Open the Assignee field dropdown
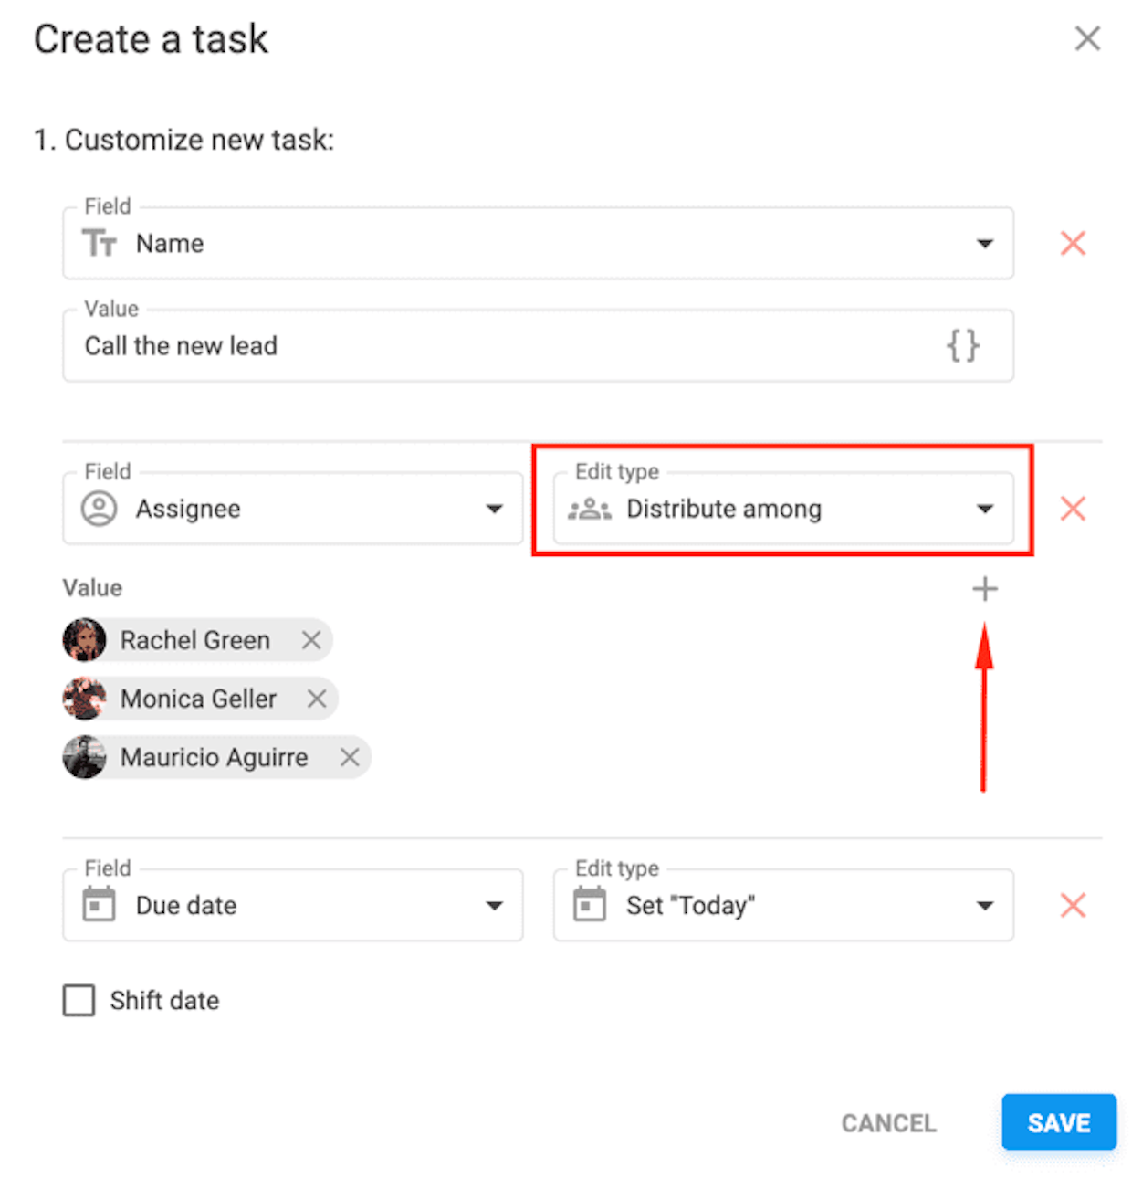Image resolution: width=1132 pixels, height=1178 pixels. 292,509
